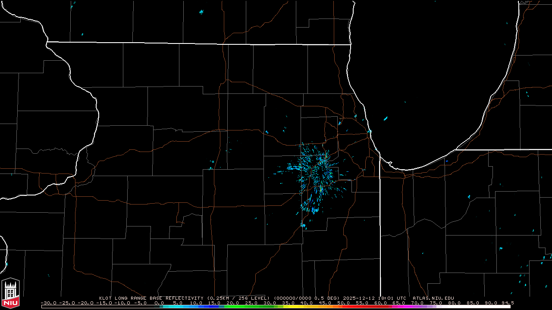Click the magenta segment of the color bar
Screen dimensions: 552x310
[x=401, y=307]
